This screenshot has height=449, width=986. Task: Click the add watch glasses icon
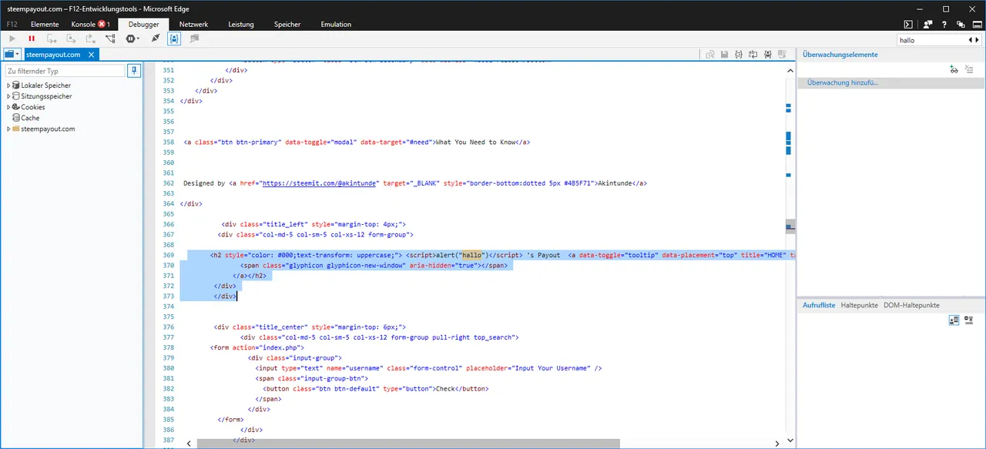coord(954,69)
